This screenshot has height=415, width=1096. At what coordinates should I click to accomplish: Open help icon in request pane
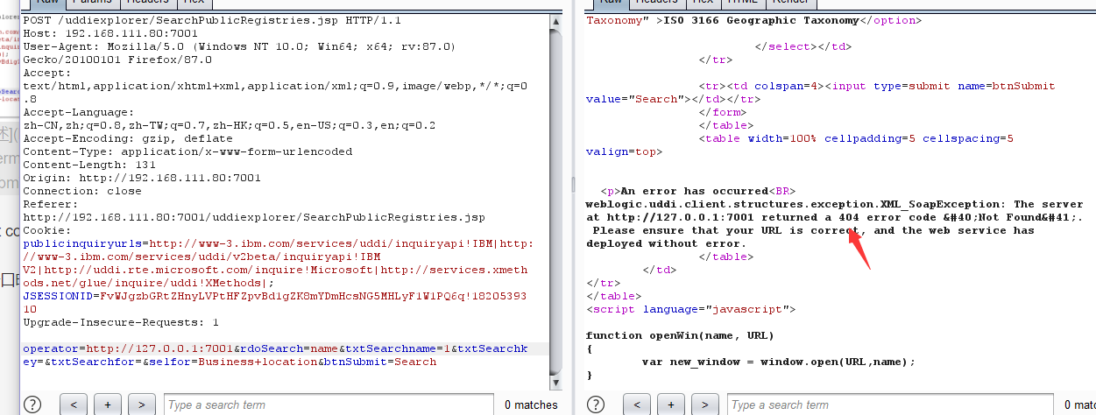point(32,404)
